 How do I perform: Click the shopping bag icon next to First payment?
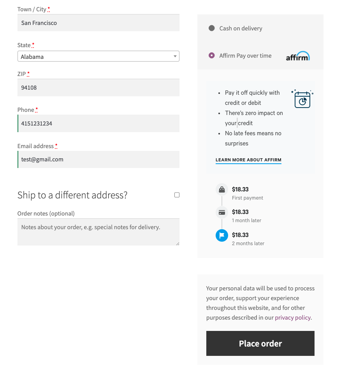click(x=221, y=189)
